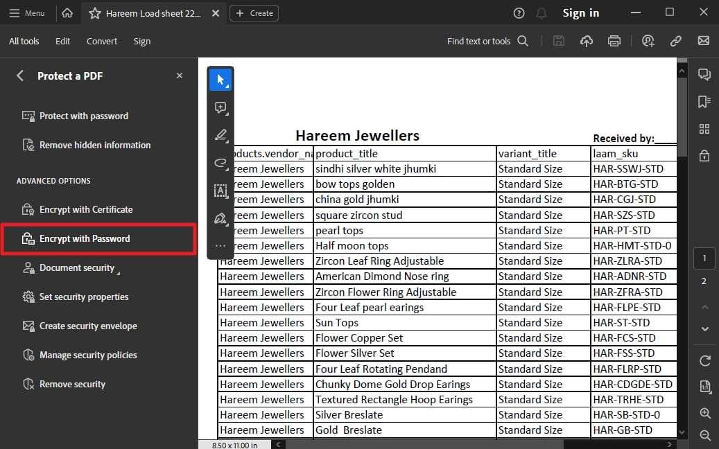
Task: Go to previous page arrow
Action: tap(704, 308)
